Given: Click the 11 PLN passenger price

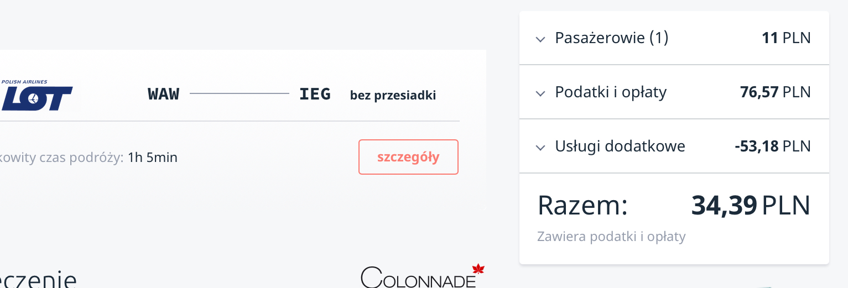Looking at the screenshot, I should tap(786, 38).
